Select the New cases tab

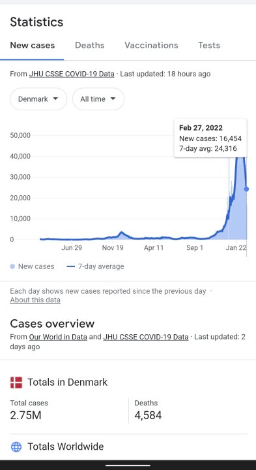pyautogui.click(x=33, y=45)
